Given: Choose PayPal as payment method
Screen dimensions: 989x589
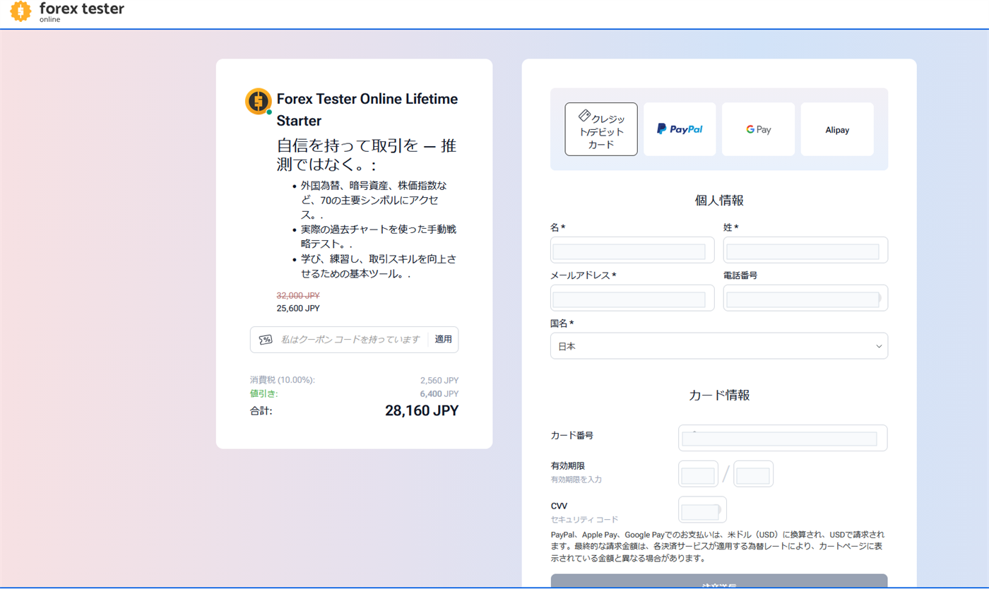Looking at the screenshot, I should pos(680,129).
